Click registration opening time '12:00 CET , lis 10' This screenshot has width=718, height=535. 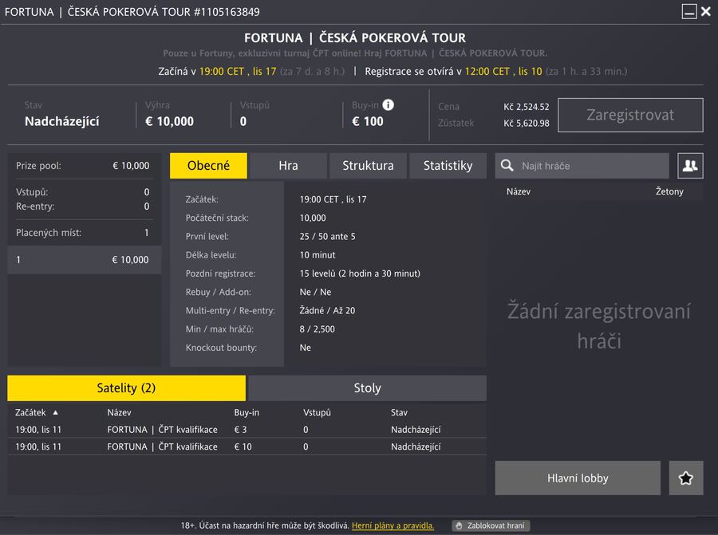503,72
